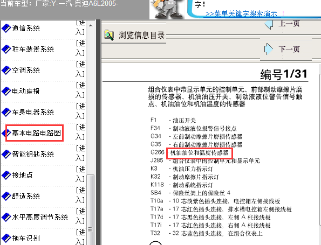Click the book icon beside 接地点
Image resolution: width=321 pixels, height=245 pixels.
(x=6, y=175)
